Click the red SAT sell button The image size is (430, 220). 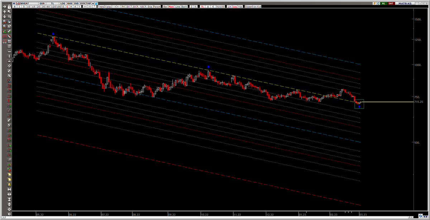coord(391,3)
